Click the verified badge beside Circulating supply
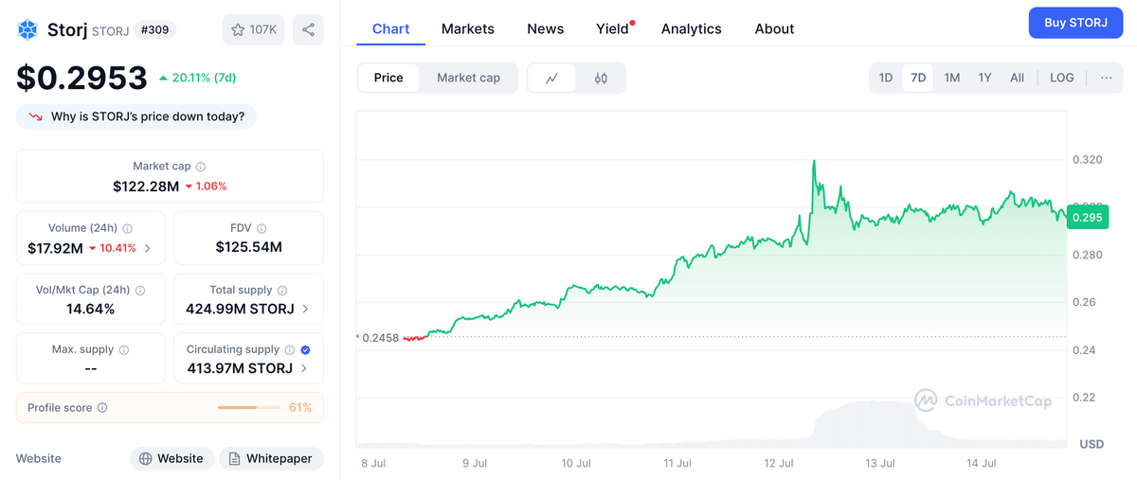The height and width of the screenshot is (480, 1137). click(x=305, y=350)
